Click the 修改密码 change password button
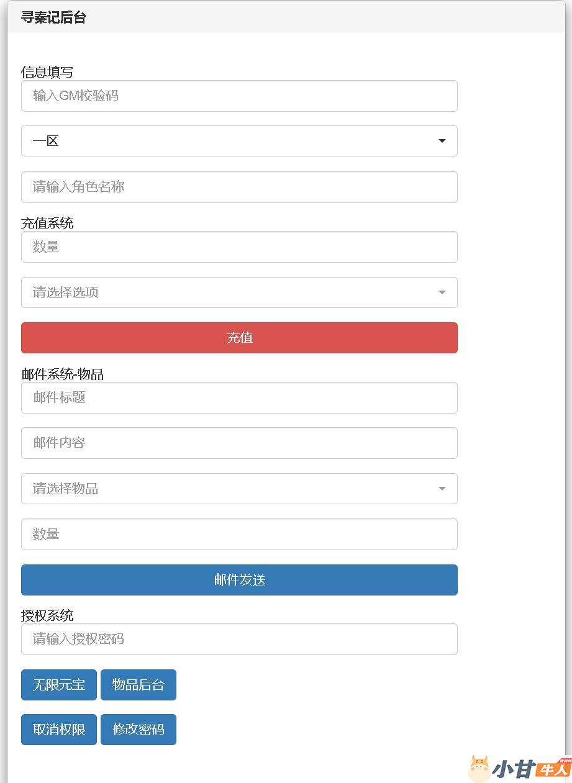Image resolution: width=572 pixels, height=783 pixels. (x=138, y=730)
